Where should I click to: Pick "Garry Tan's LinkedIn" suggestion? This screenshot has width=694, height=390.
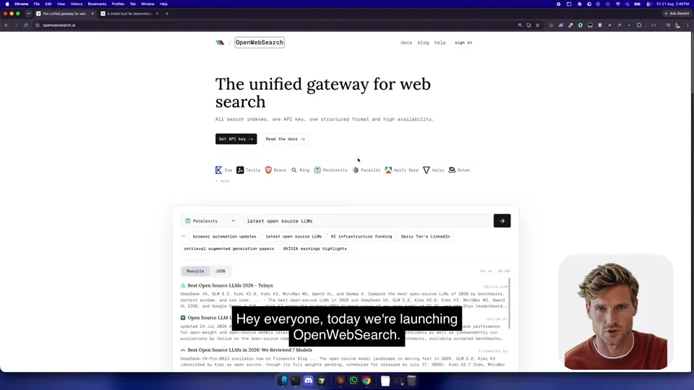click(425, 237)
